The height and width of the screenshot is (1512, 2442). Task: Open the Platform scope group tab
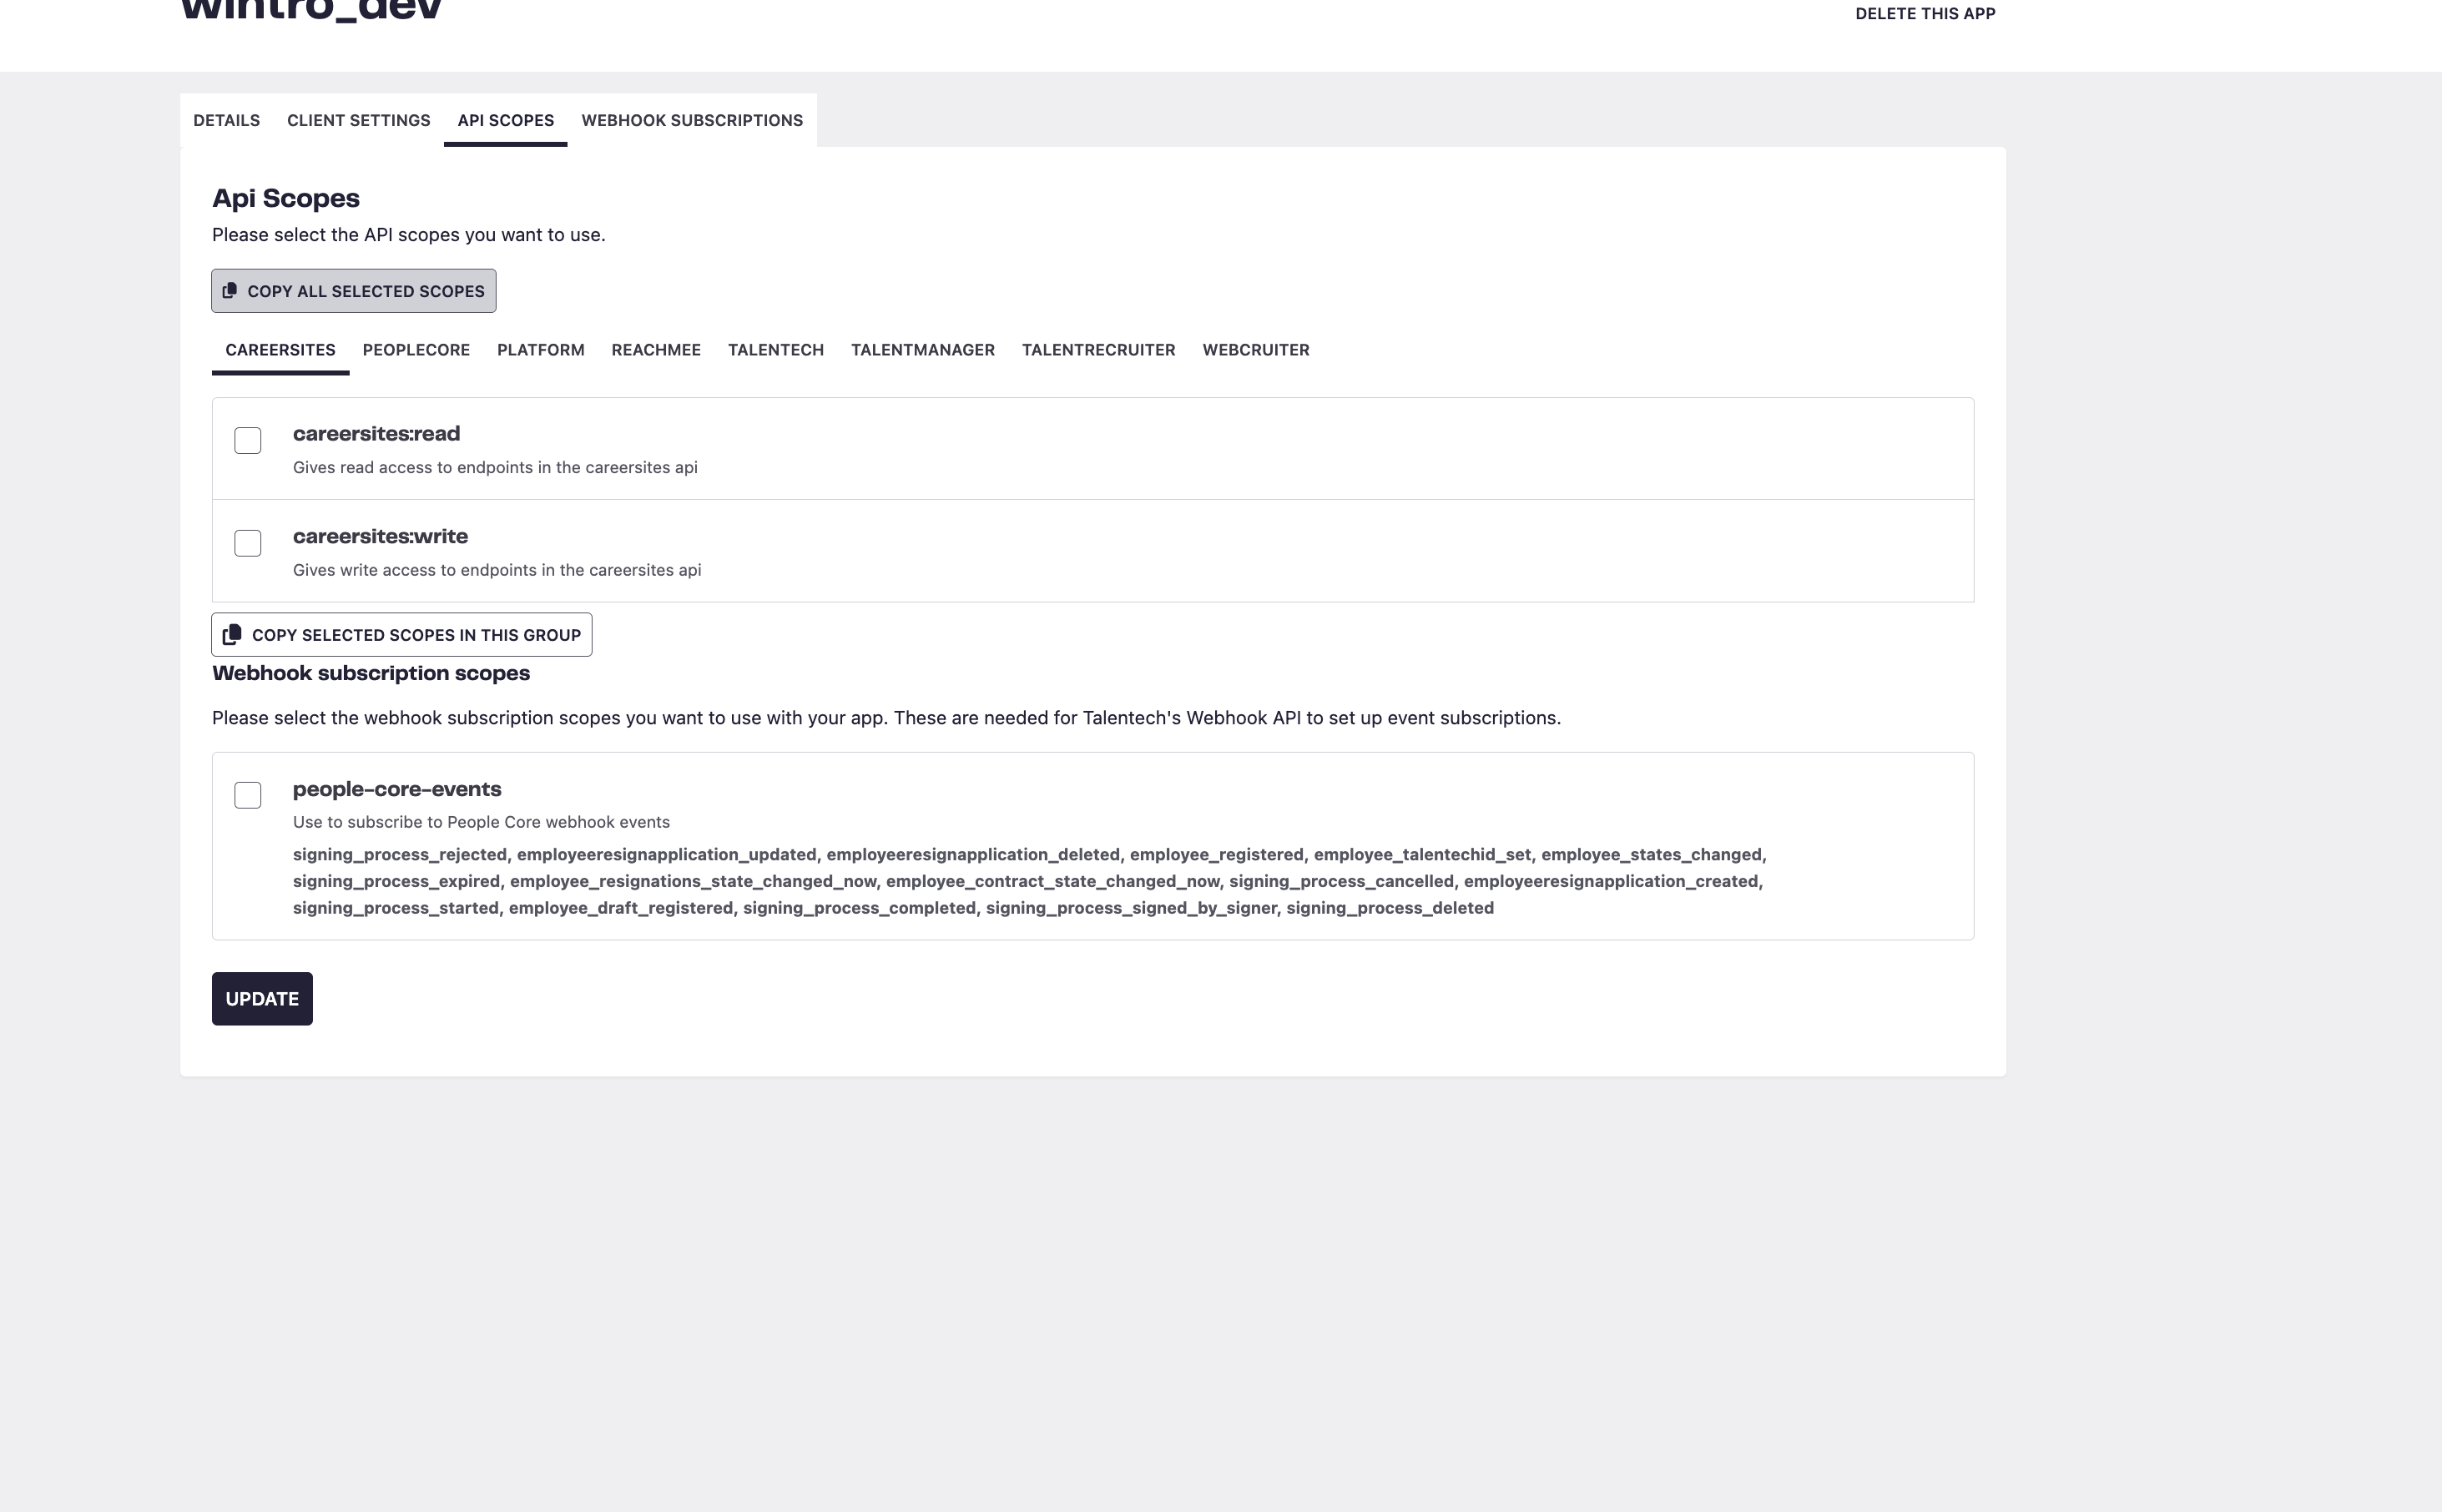point(541,350)
